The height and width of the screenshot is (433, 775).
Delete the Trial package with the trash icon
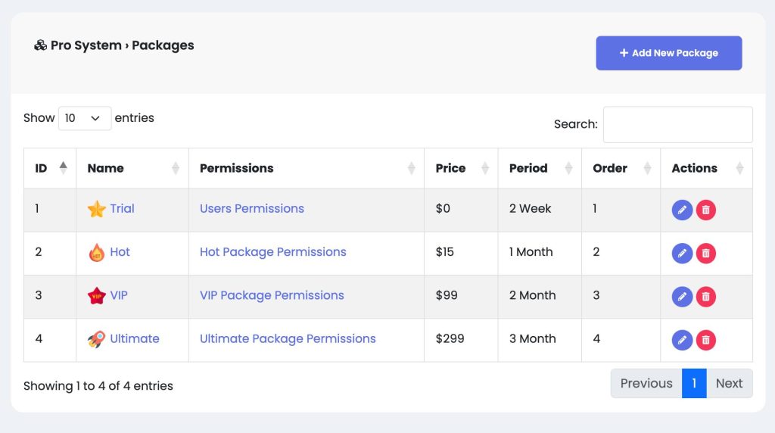coord(706,210)
